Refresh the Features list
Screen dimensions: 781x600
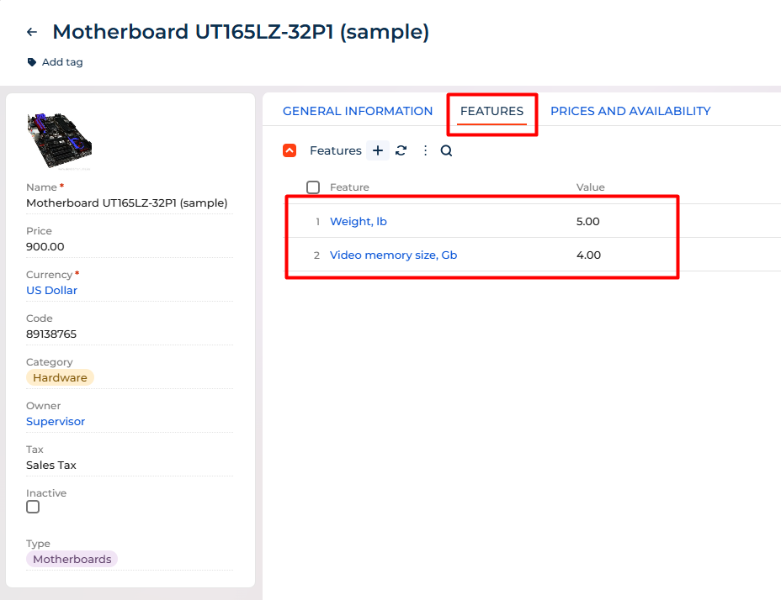[401, 150]
